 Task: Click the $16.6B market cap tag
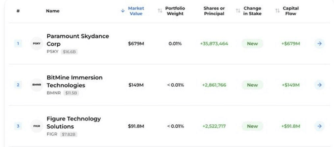click(x=69, y=52)
